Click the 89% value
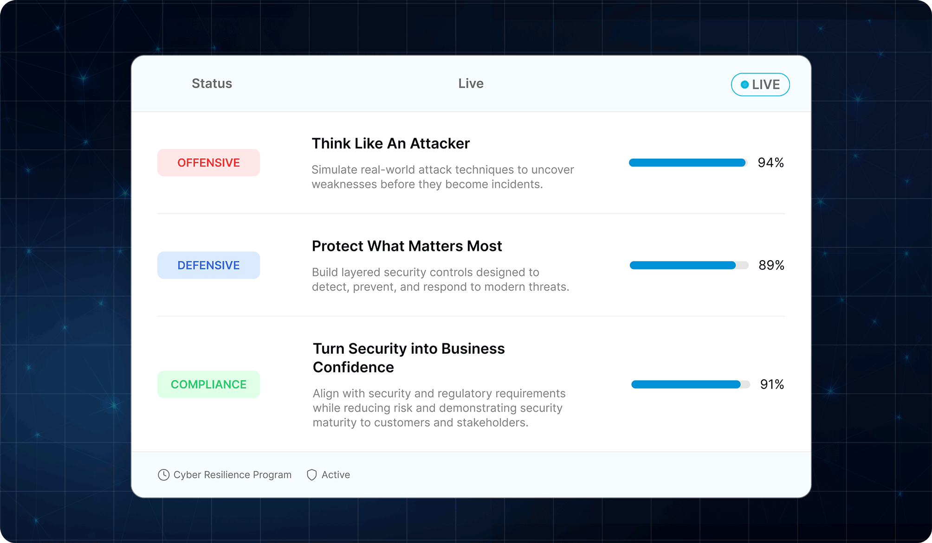 click(x=771, y=265)
